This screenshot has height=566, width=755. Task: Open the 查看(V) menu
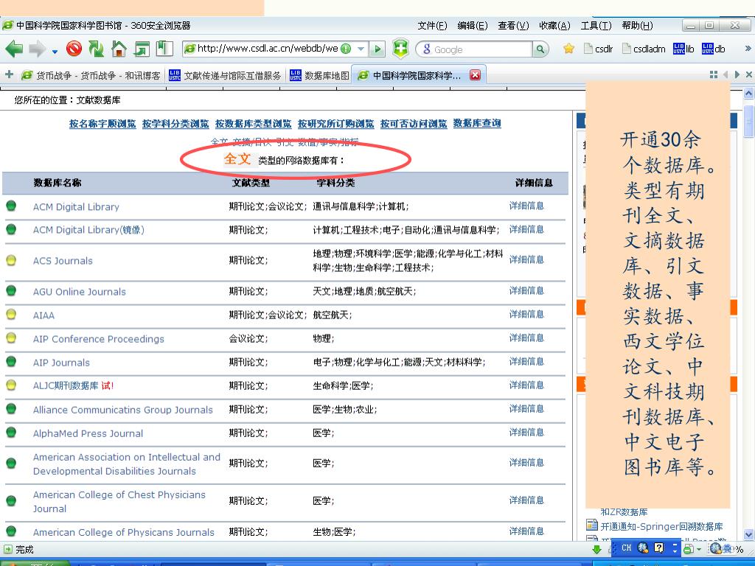(513, 26)
